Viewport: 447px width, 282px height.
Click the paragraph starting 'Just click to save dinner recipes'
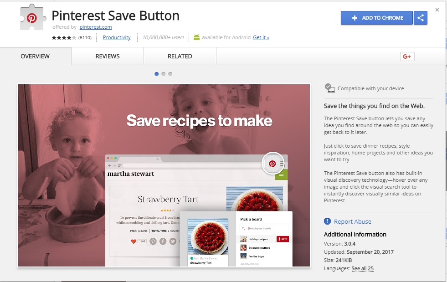378,153
